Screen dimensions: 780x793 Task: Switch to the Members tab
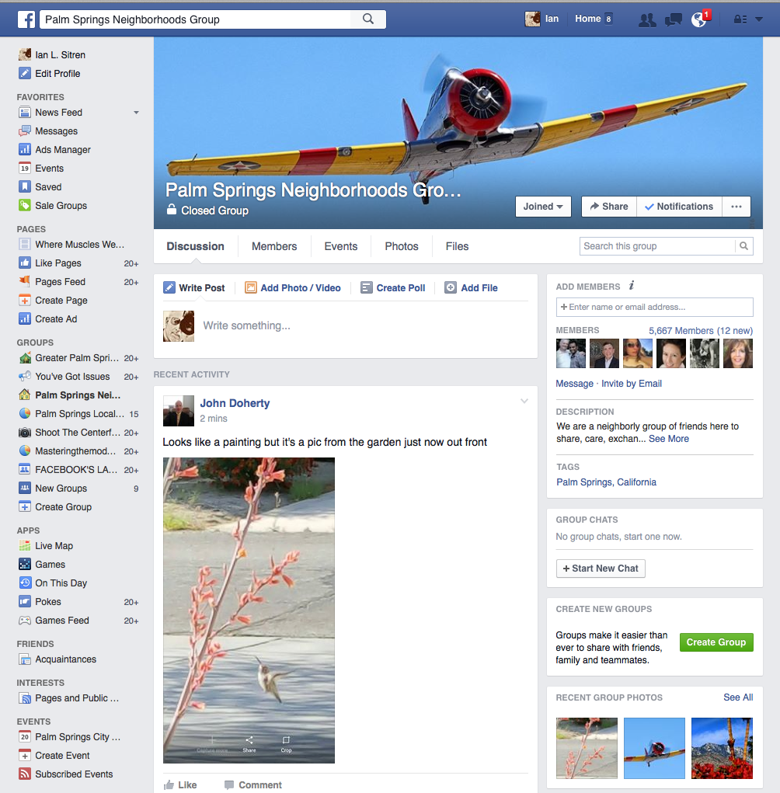(x=274, y=246)
